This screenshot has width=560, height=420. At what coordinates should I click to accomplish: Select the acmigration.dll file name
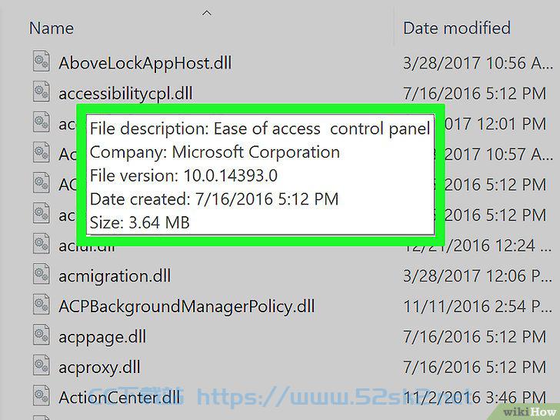(115, 276)
